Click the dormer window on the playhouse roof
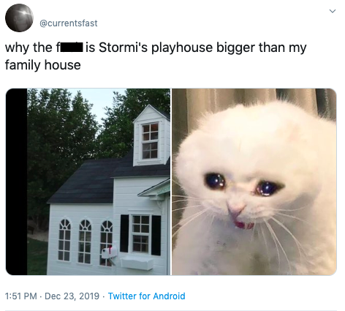Image resolution: width=345 pixels, height=311 pixels. point(150,140)
